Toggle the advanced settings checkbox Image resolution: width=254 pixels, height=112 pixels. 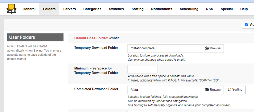coord(247,25)
